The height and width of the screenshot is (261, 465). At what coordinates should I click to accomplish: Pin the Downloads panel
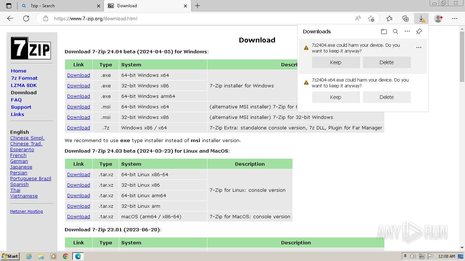(419, 32)
